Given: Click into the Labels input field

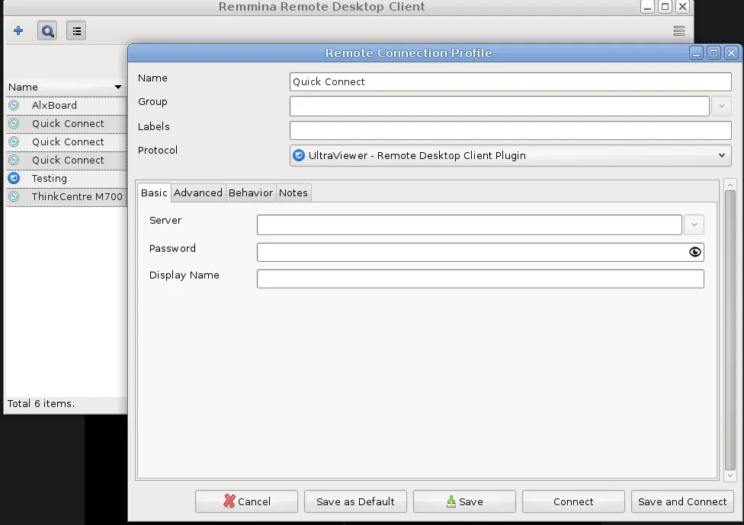Looking at the screenshot, I should (511, 130).
